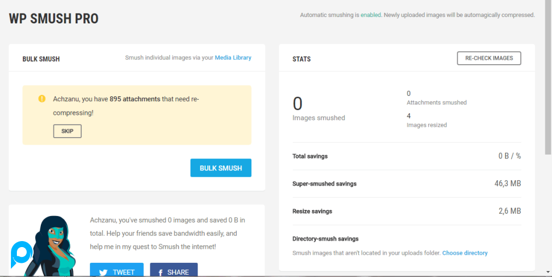The height and width of the screenshot is (277, 552).
Task: Click the Facebook icon on SHARE
Action: click(161, 272)
